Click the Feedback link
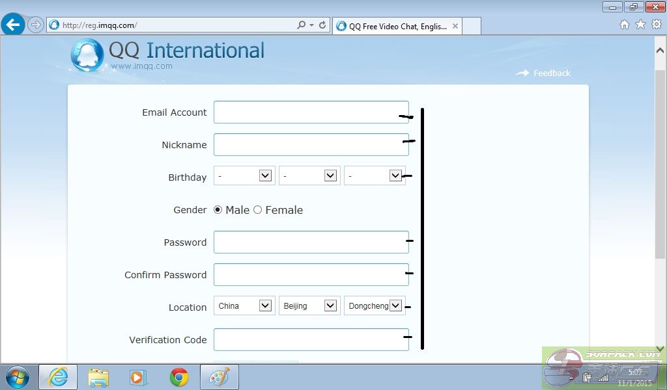667x390 pixels. (552, 73)
